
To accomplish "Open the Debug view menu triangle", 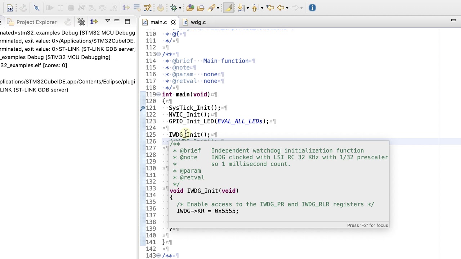I will (x=107, y=21).
